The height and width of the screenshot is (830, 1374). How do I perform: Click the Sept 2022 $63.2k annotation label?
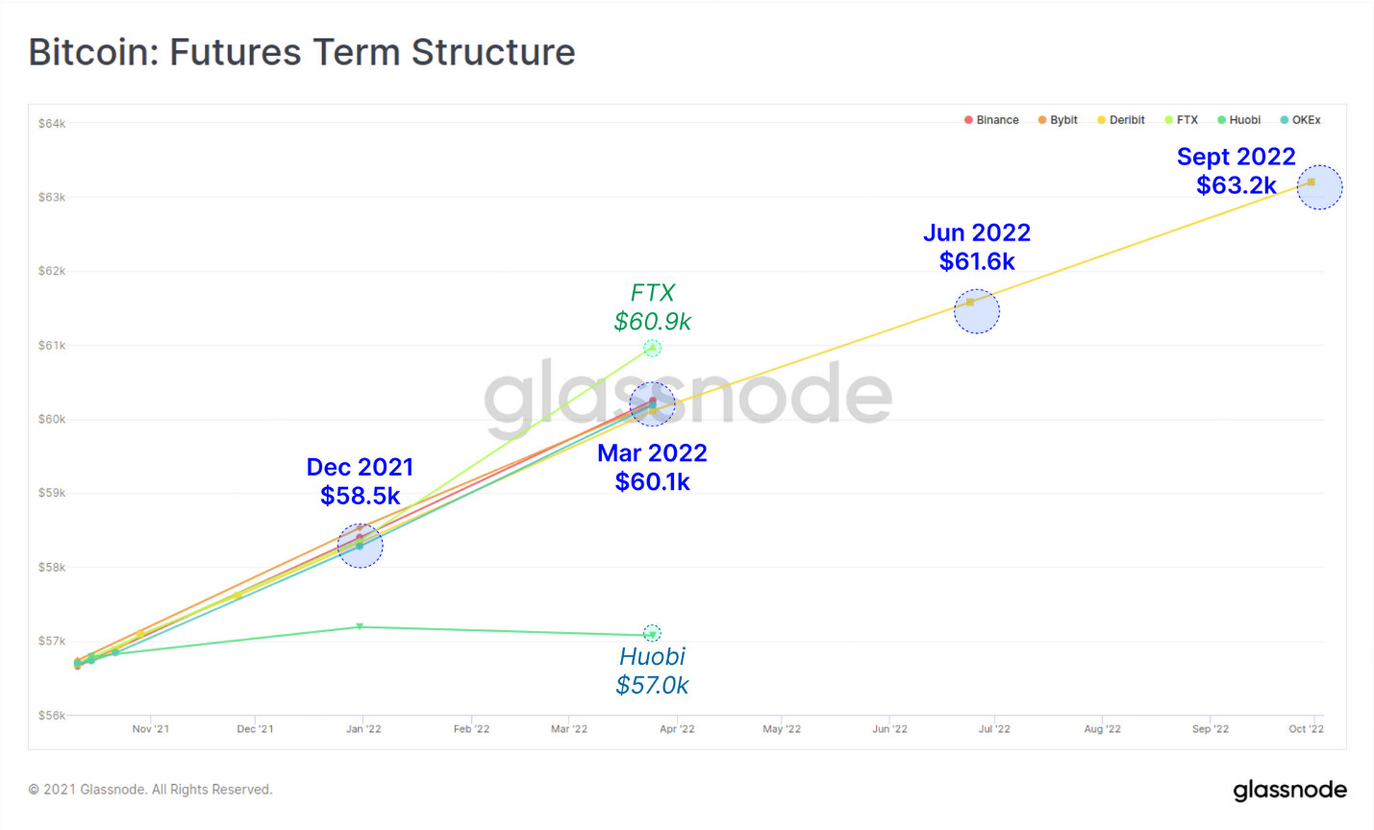(1237, 171)
